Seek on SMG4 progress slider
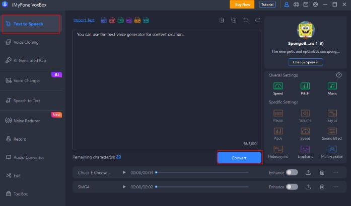Viewport: 351px width, 206px height. click(x=202, y=187)
